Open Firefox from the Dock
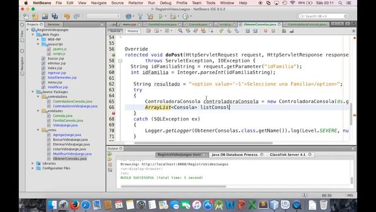The width and height of the screenshot is (376, 212). (75, 205)
